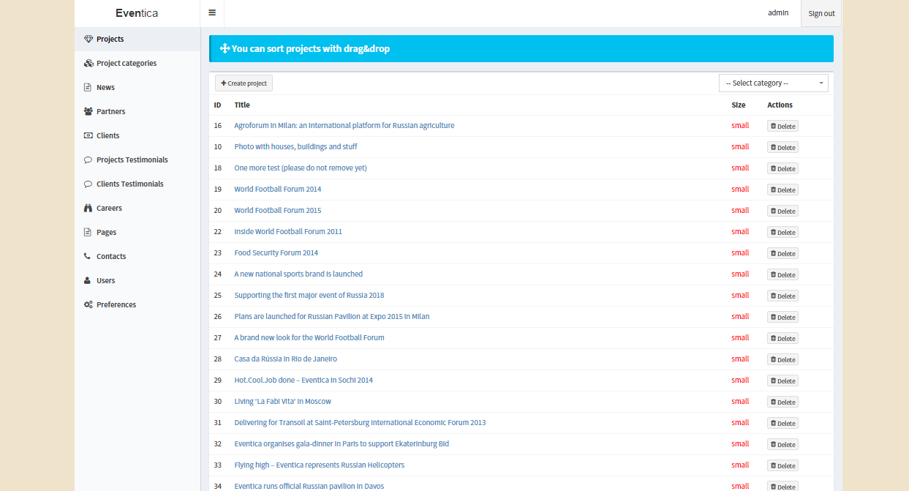Viewport: 909px width, 491px height.
Task: Delete the Agroforum in Milan project
Action: 782,127
